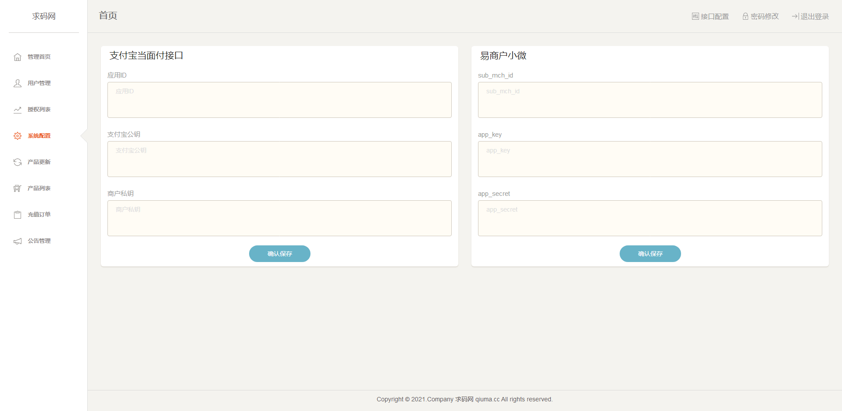
Task: Click the gear icon beside 系统配置
Action: click(x=18, y=136)
